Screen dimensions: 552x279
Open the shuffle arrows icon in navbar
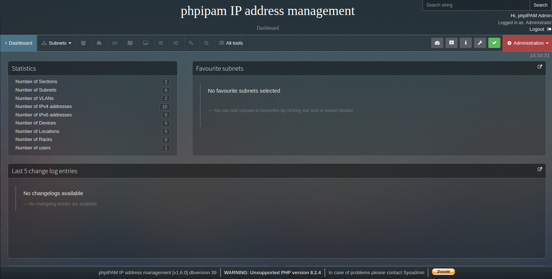tap(176, 43)
